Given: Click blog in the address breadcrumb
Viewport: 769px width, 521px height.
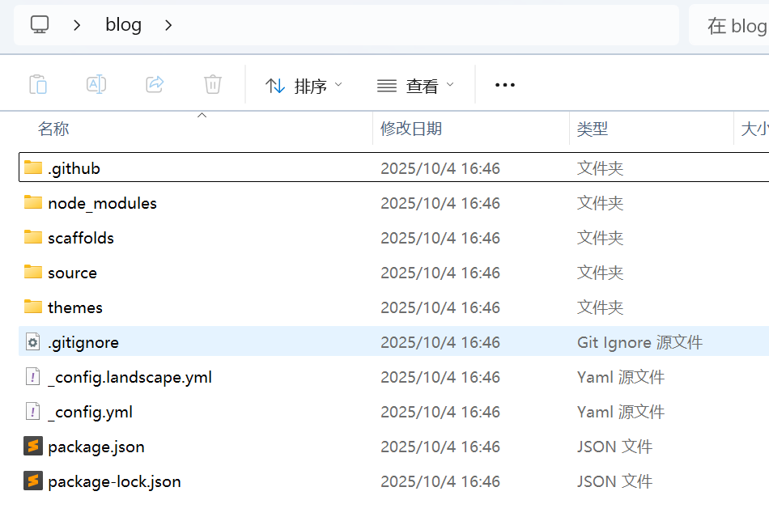Looking at the screenshot, I should [x=123, y=25].
